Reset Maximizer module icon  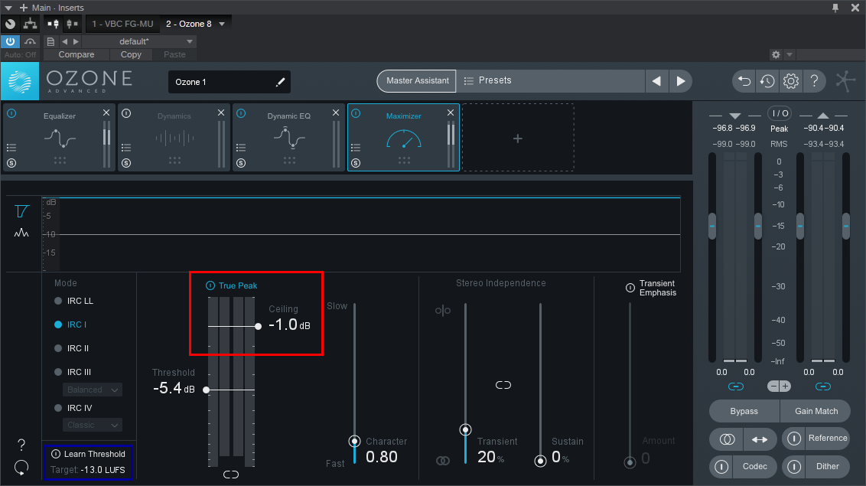point(21,468)
